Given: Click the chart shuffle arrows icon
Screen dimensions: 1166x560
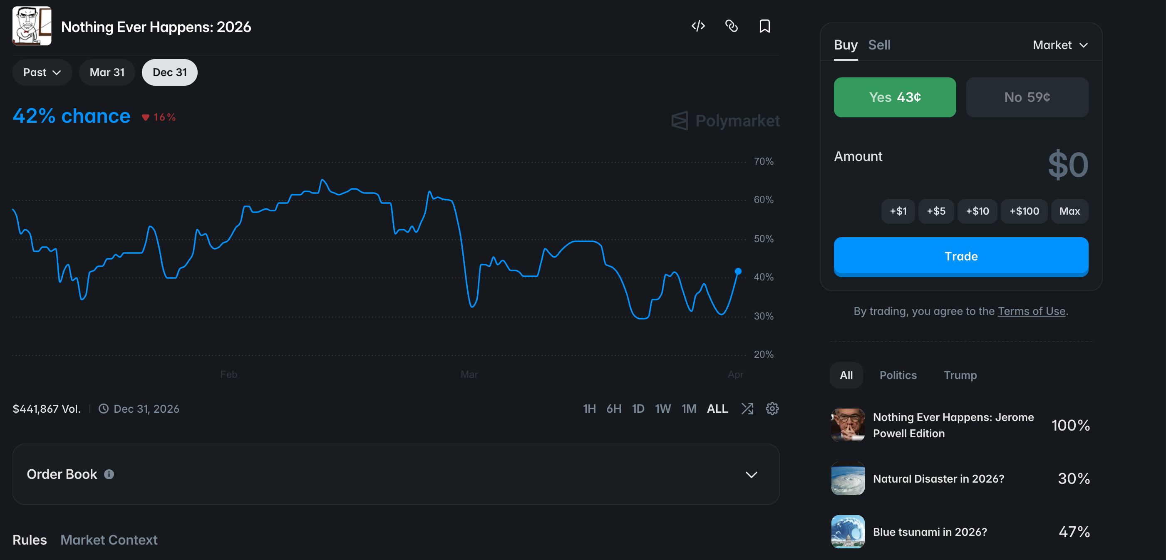Looking at the screenshot, I should coord(747,409).
